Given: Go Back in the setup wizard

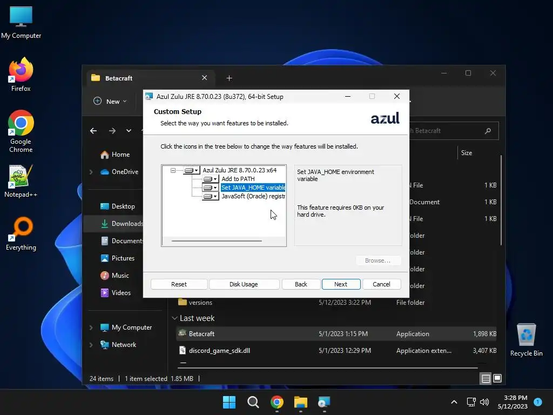Looking at the screenshot, I should [301, 284].
